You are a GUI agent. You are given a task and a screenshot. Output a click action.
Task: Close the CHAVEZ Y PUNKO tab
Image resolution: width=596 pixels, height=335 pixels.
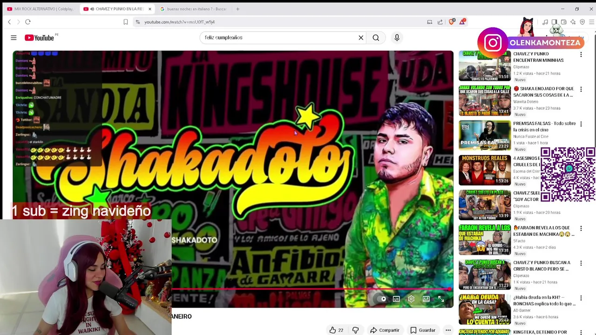click(x=149, y=9)
